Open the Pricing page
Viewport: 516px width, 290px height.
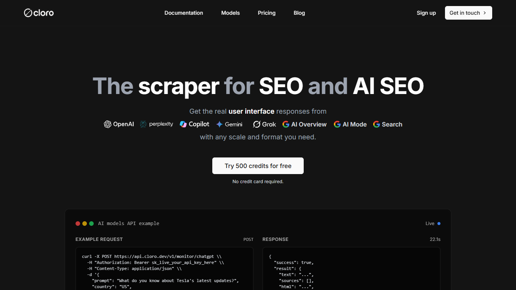267,13
